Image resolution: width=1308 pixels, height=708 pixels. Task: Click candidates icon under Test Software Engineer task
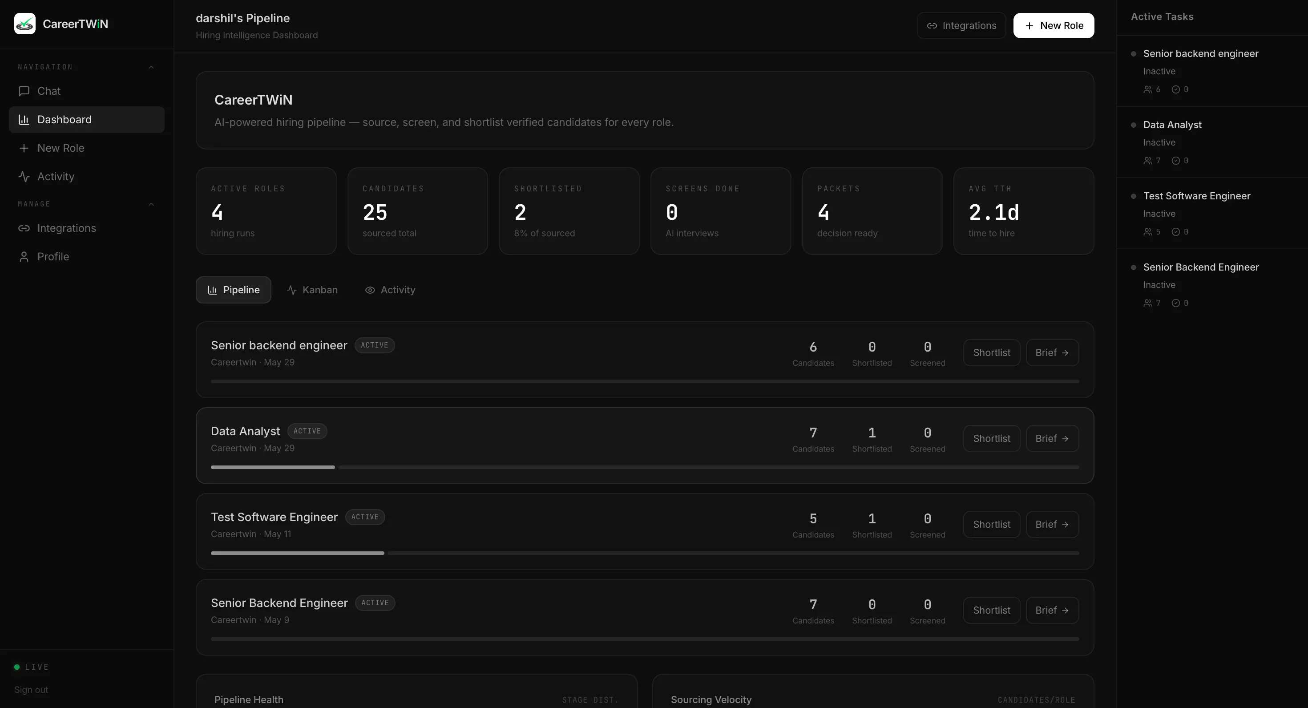[1147, 231]
